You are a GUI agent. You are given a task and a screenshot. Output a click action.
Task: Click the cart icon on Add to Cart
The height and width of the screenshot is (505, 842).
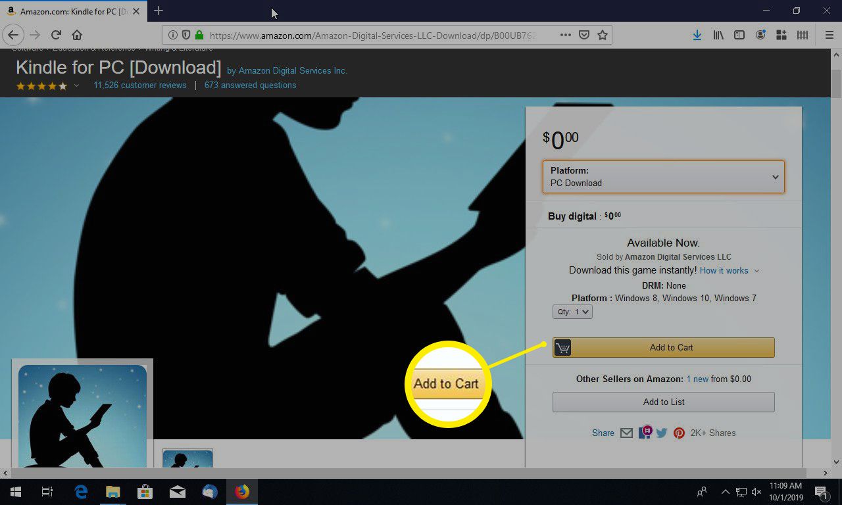[x=563, y=347]
